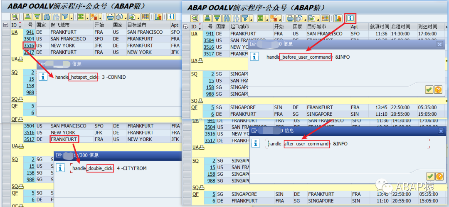Open Choose Layout grid icon, left toolbar
This screenshot has height=207, width=449.
pos(146,17)
